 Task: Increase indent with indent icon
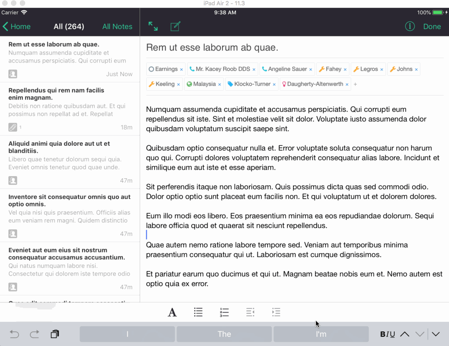[276, 312]
